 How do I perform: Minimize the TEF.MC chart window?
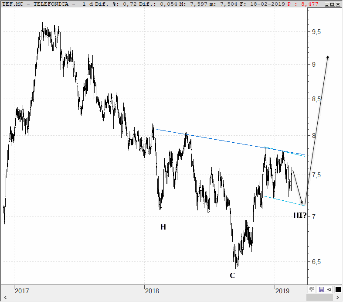point(327,4)
